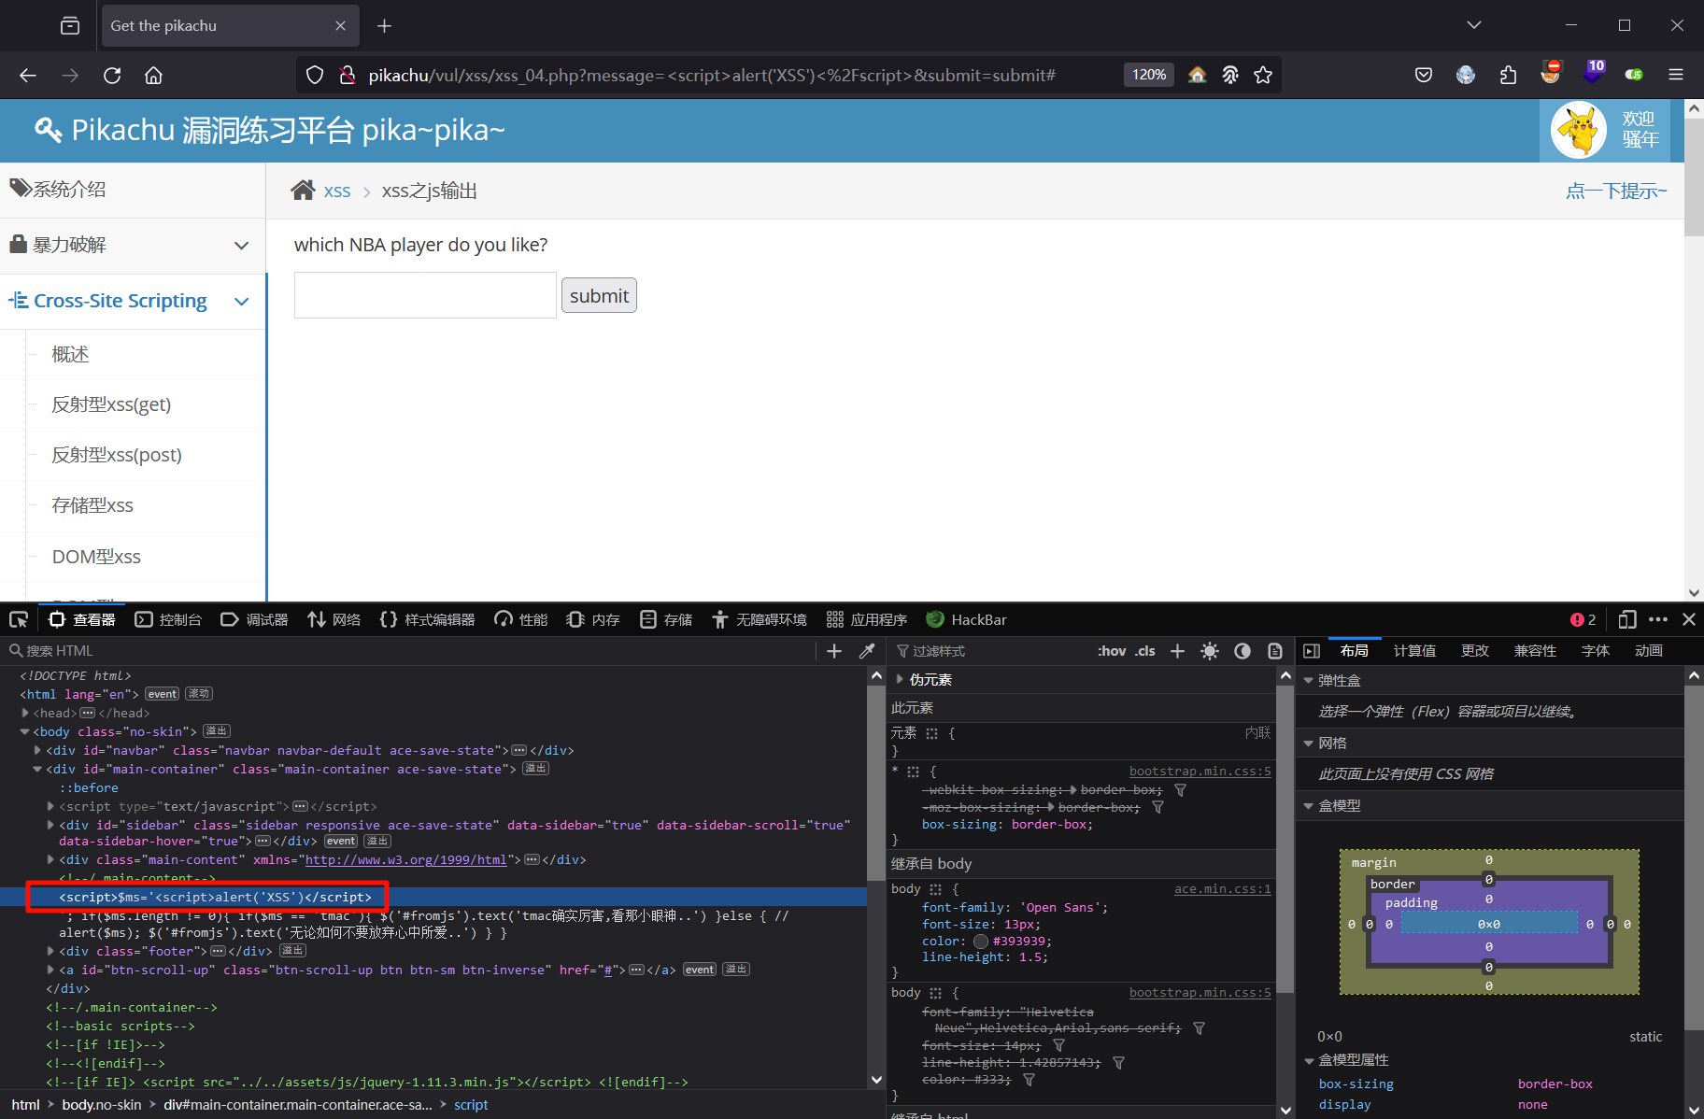This screenshot has width=1704, height=1119.
Task: Click the submit button
Action: point(599,295)
